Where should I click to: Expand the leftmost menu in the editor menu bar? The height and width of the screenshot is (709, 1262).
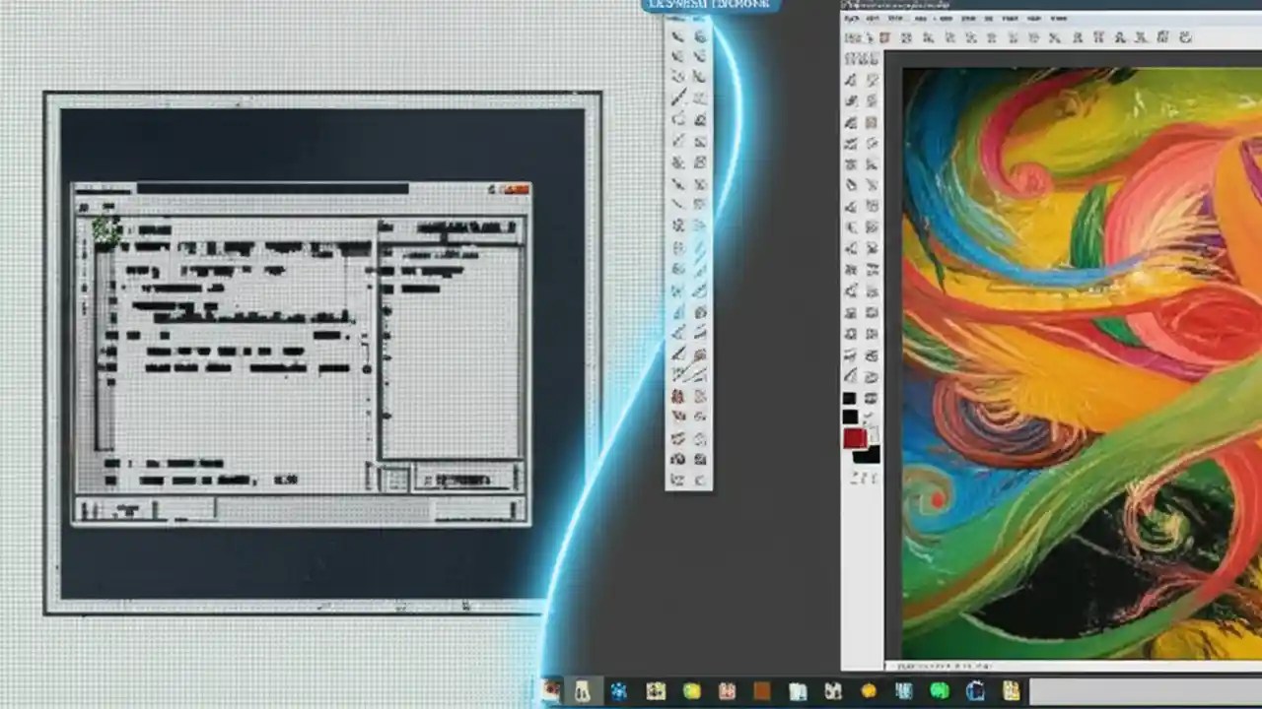pos(850,19)
